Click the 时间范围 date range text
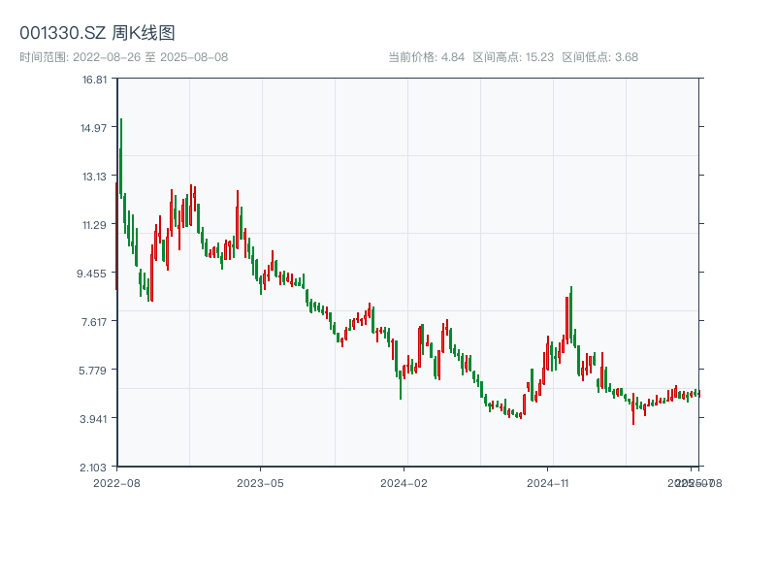 pyautogui.click(x=124, y=57)
